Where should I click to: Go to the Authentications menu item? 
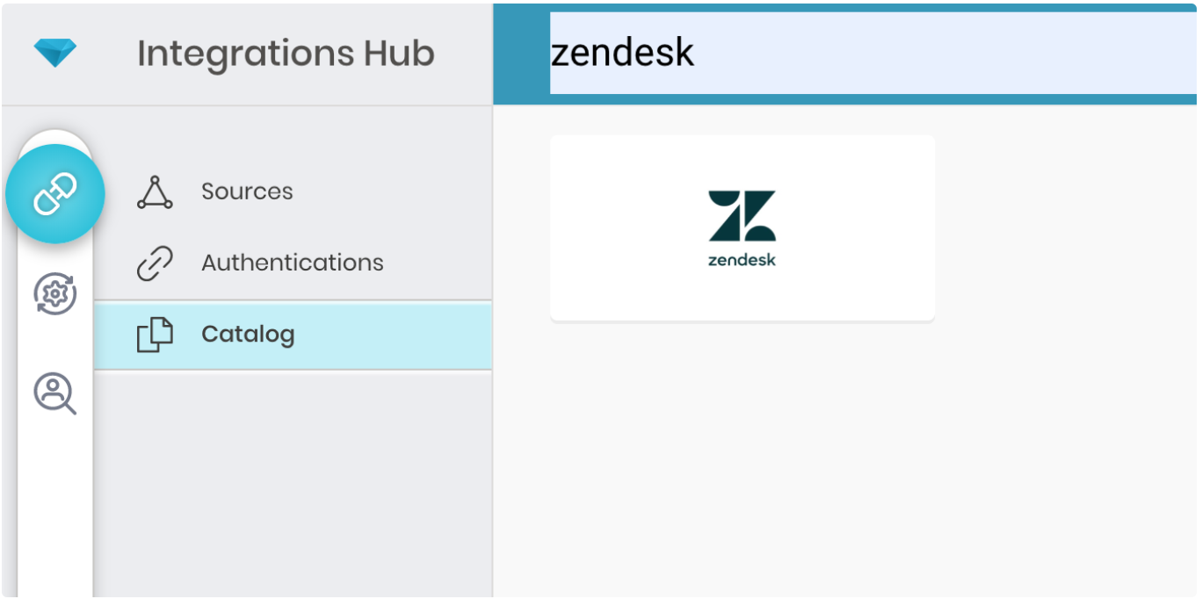tap(292, 263)
